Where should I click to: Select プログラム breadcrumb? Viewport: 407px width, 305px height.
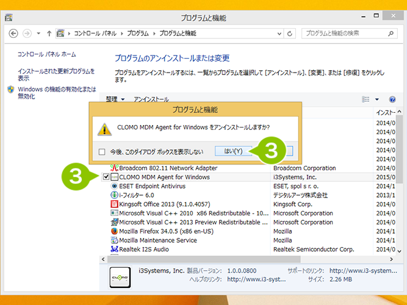coord(137,34)
